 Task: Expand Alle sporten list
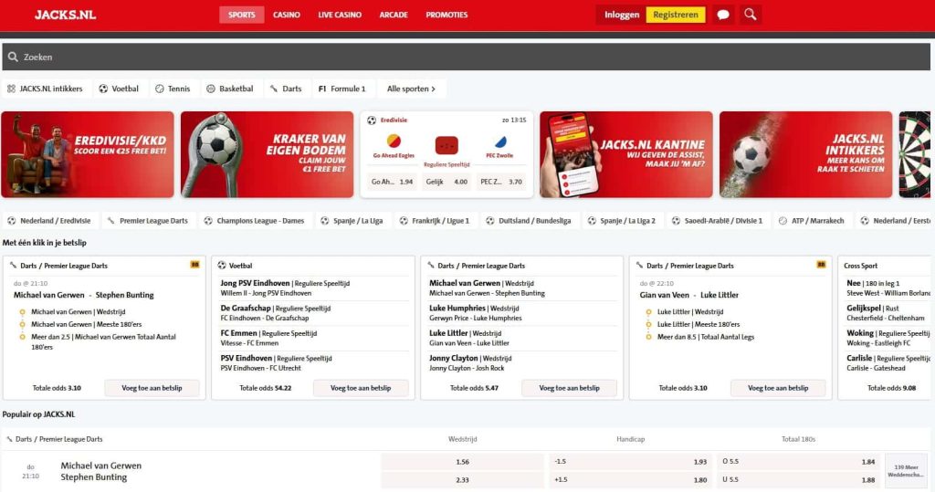click(412, 89)
